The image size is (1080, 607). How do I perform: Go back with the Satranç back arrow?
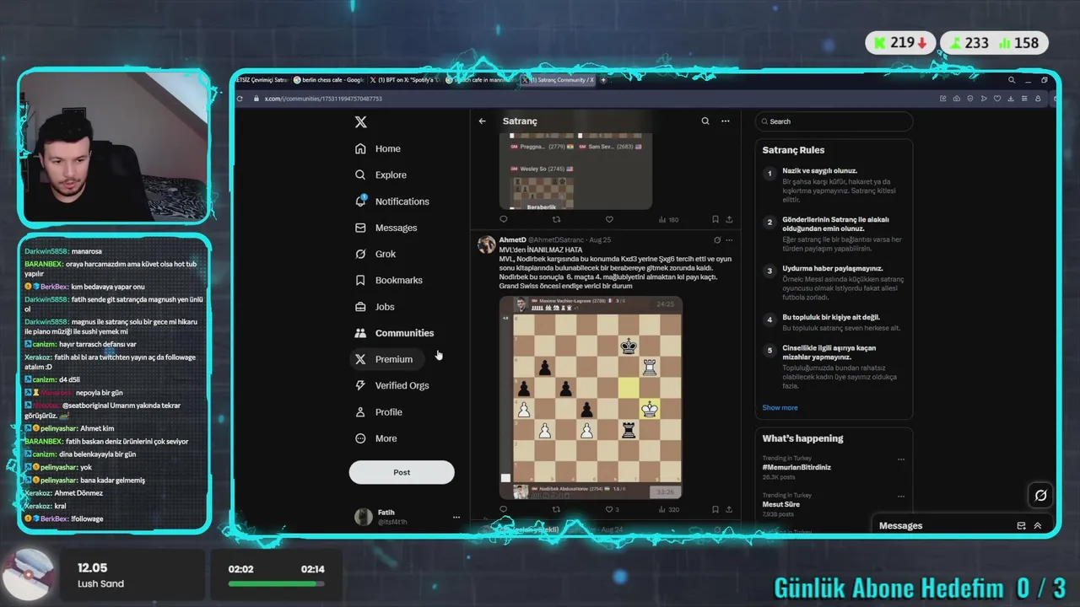tap(483, 121)
